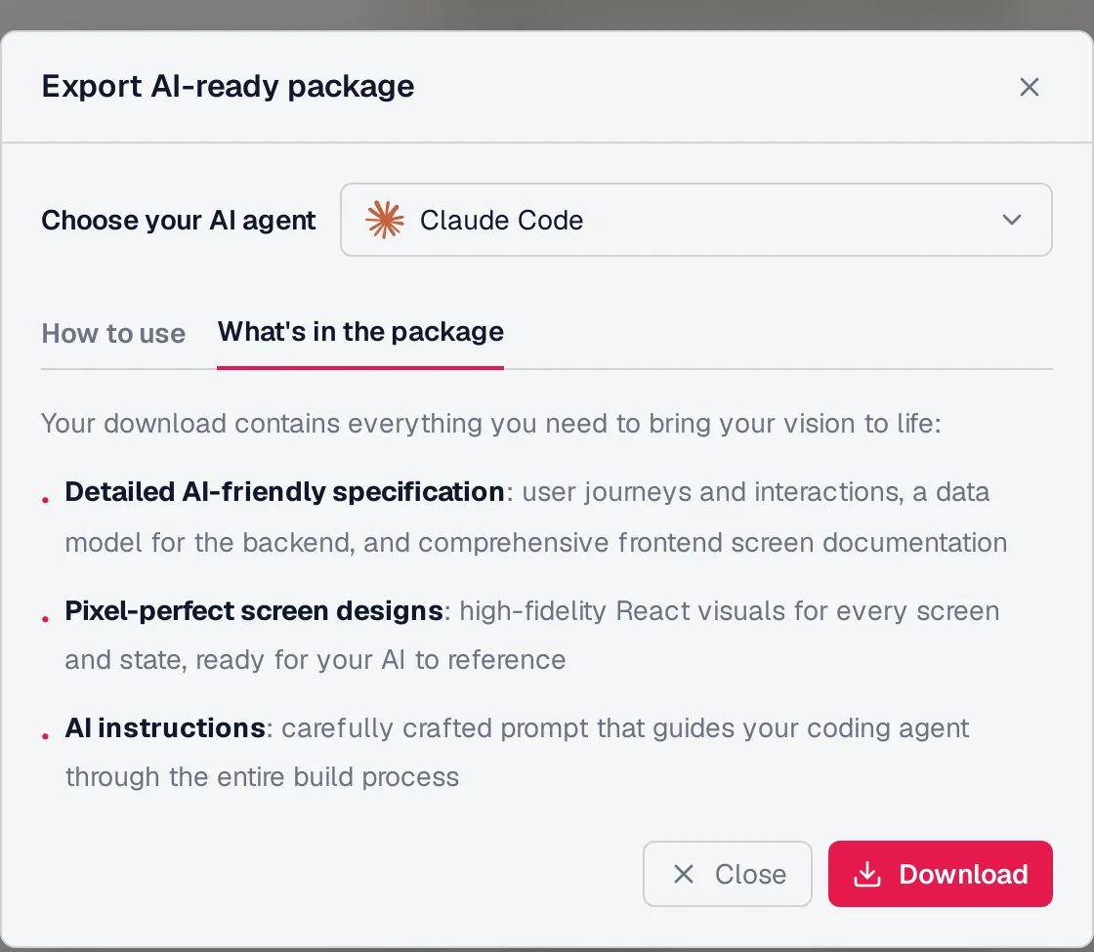Switch to the How to use tab
Screen dimensions: 1094x952
click(x=113, y=333)
